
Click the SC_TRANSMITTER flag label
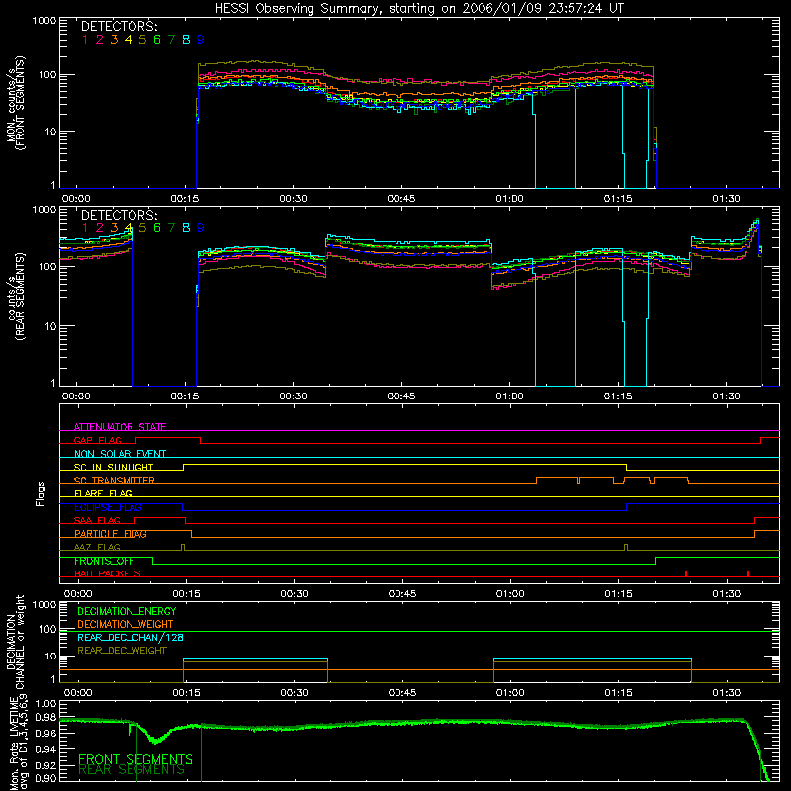point(115,481)
